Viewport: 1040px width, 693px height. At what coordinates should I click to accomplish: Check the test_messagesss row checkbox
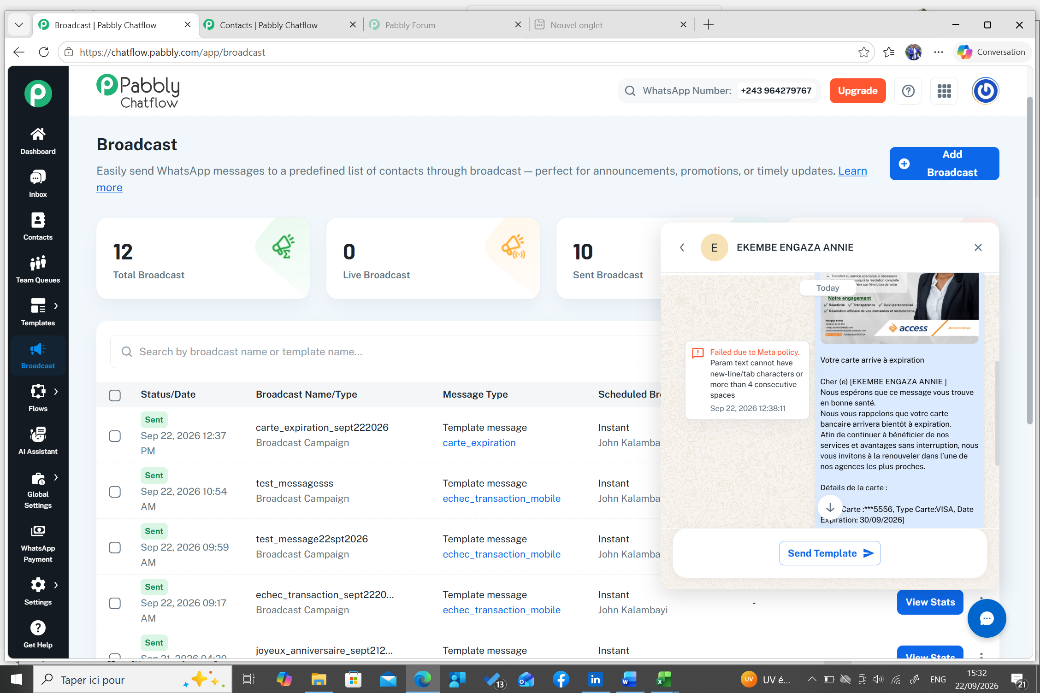pos(115,492)
